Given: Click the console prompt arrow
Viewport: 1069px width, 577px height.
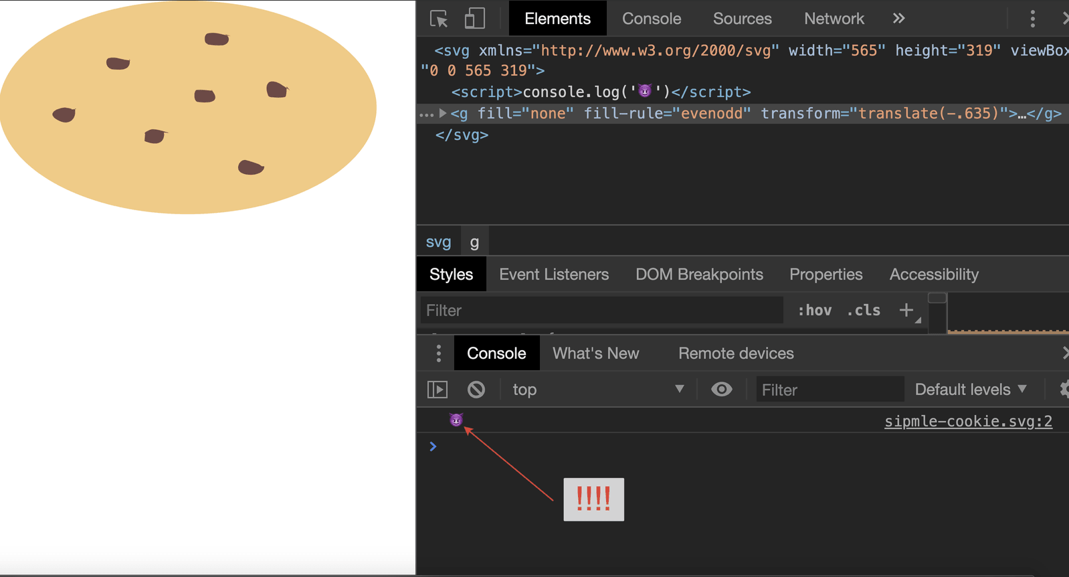Looking at the screenshot, I should 433,446.
